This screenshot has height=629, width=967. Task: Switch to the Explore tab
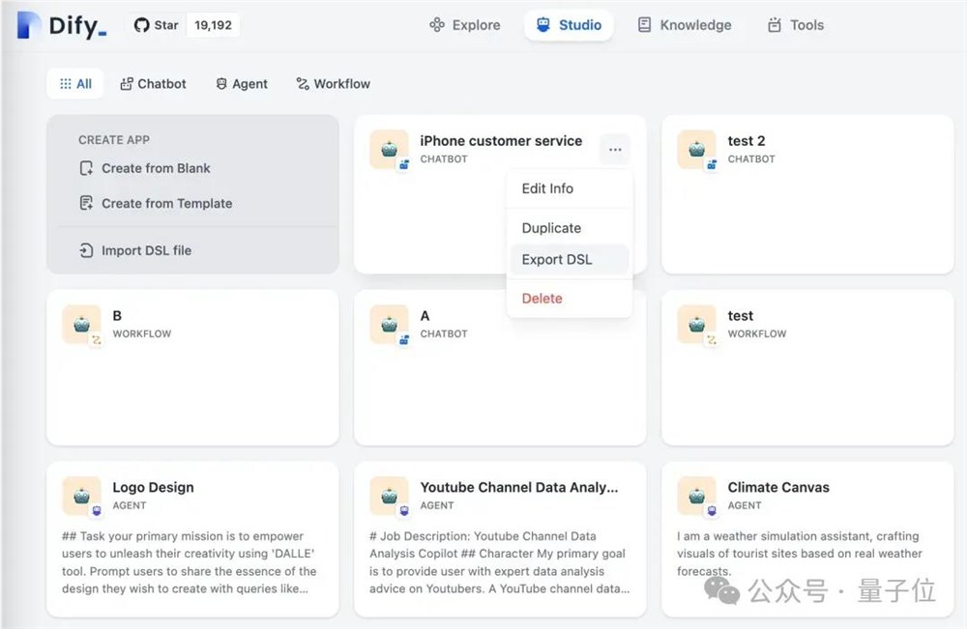465,25
